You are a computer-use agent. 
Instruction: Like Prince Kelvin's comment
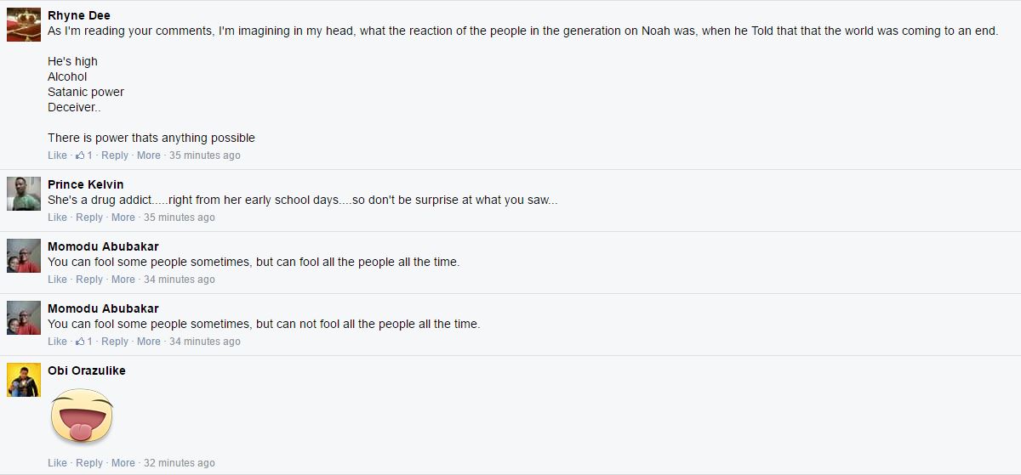57,218
